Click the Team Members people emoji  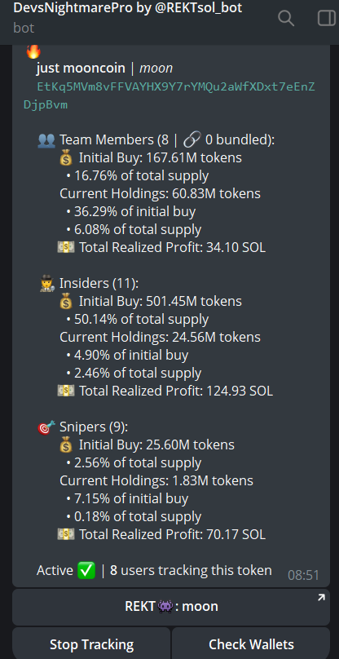click(x=46, y=140)
